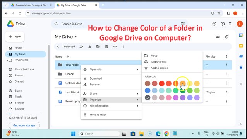Choose Add shortcut
247x139 pixels.
pos(172,62)
